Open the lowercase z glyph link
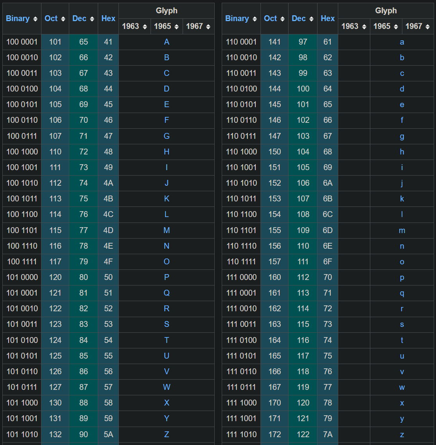Screen dimensions: 436x445 coord(402,435)
